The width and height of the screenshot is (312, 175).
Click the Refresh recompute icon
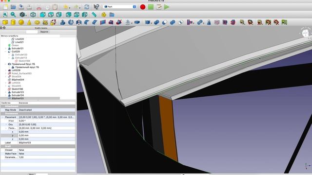pos(87,7)
